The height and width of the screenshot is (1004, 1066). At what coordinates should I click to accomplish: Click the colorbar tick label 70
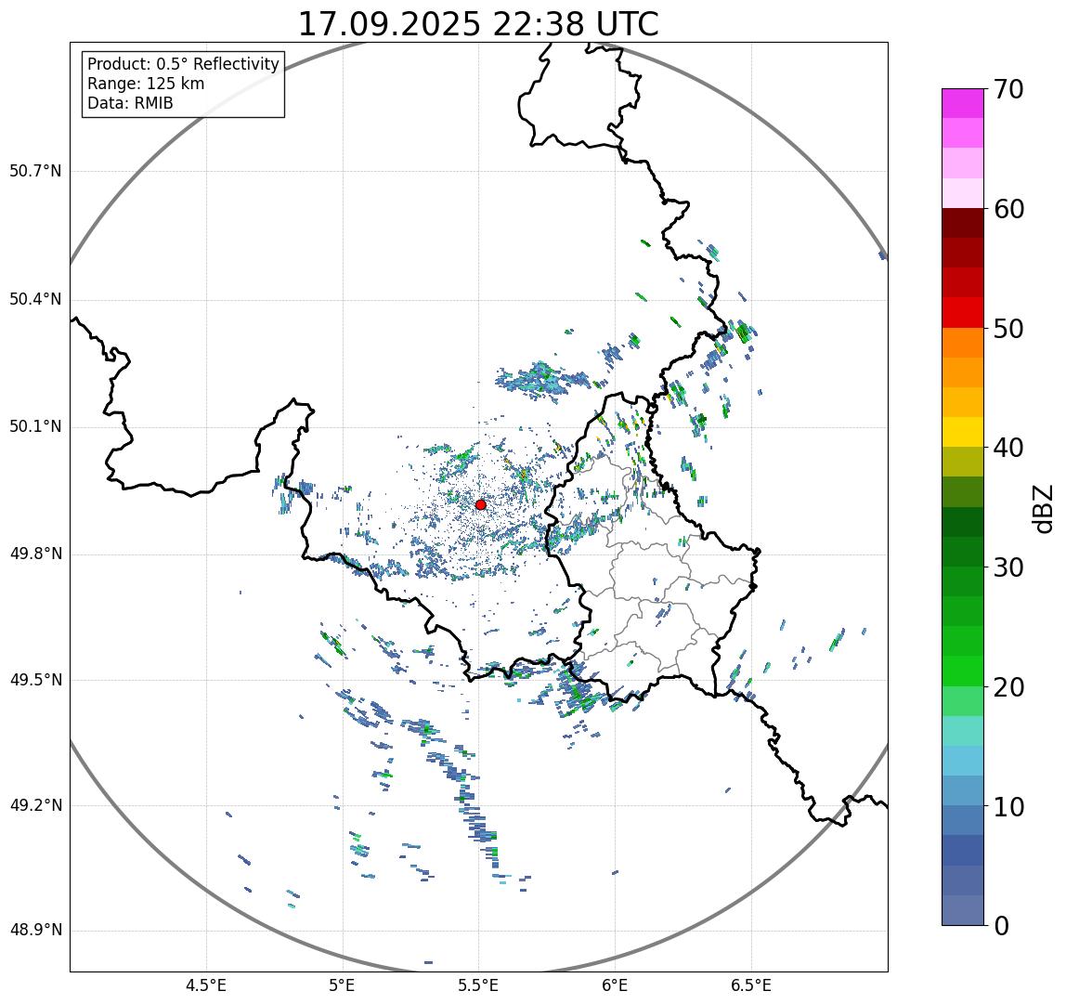click(x=1008, y=89)
